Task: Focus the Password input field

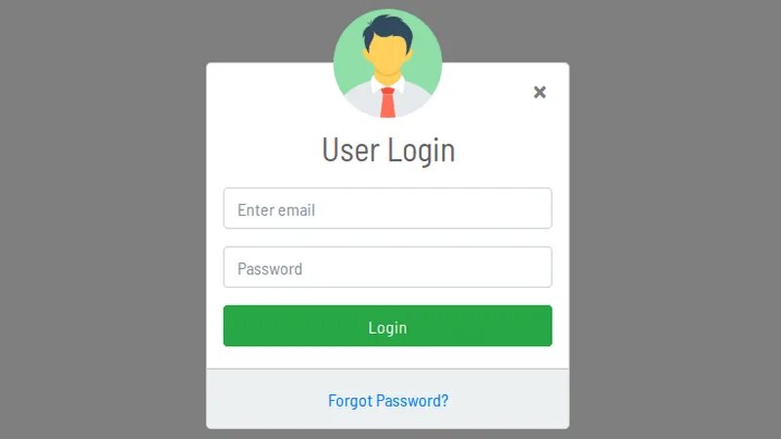Action: point(388,266)
